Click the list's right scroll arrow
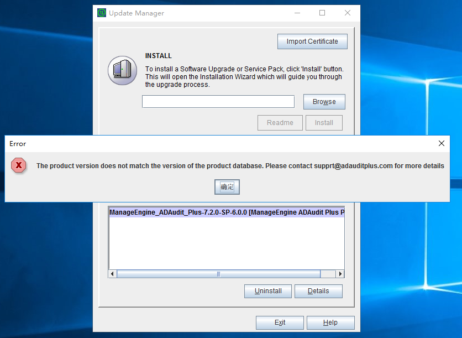Image resolution: width=462 pixels, height=338 pixels. click(340, 274)
